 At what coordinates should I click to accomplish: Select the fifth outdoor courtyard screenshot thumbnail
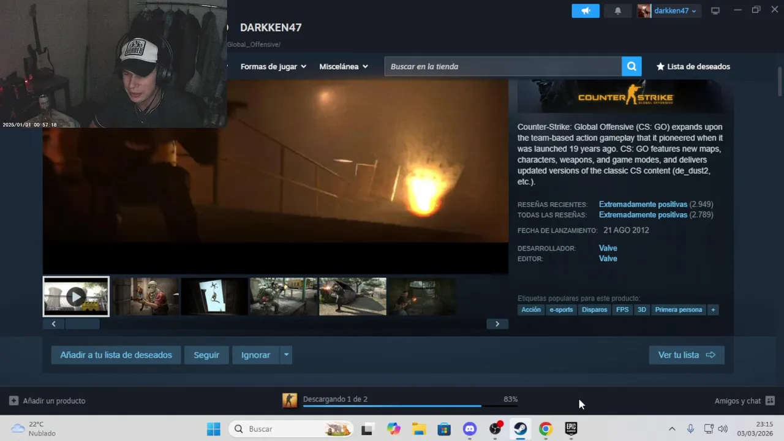(353, 296)
